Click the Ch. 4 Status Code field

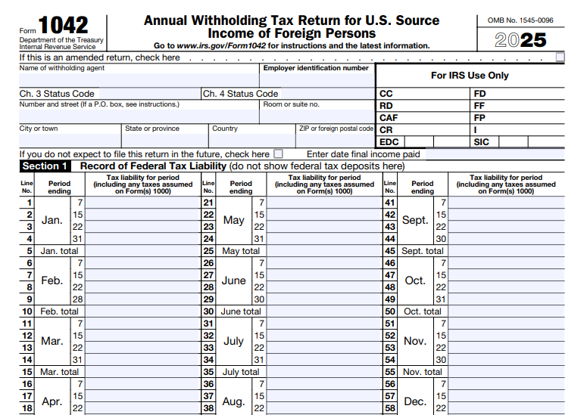coord(326,94)
